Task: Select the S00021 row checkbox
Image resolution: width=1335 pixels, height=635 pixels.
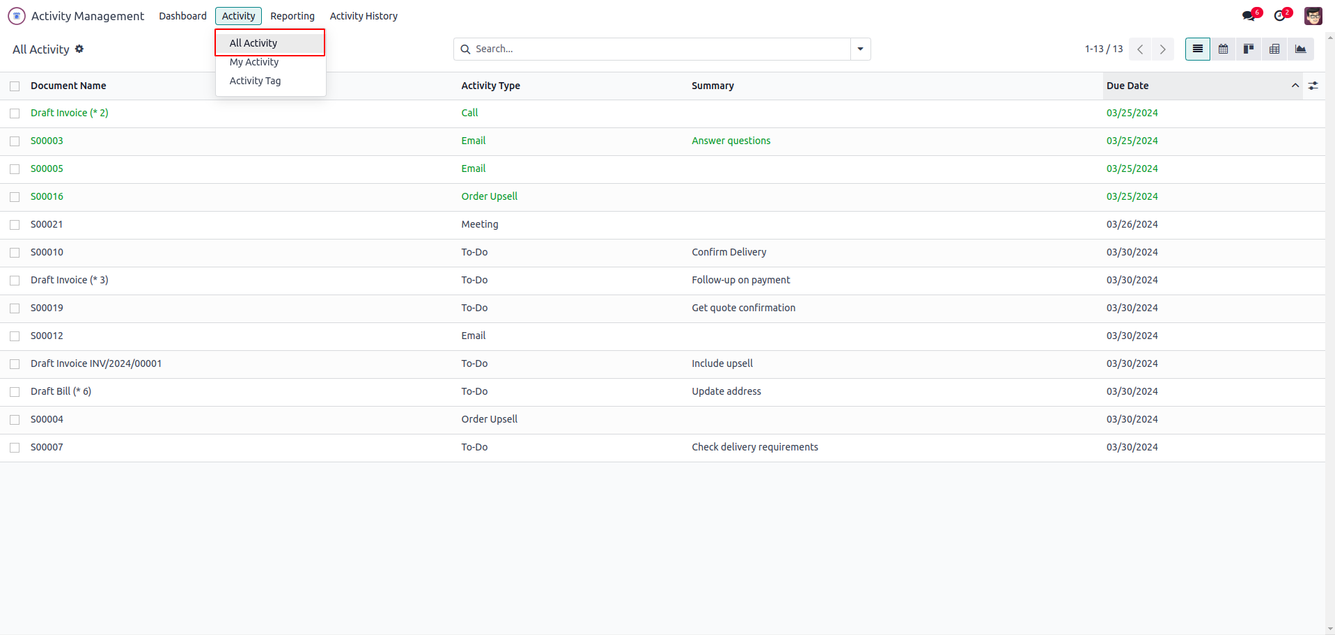Action: click(15, 225)
